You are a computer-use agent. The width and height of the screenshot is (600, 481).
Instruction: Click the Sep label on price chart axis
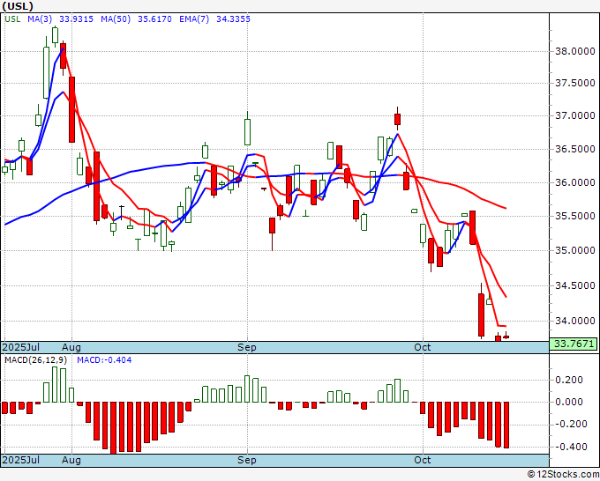pyautogui.click(x=247, y=347)
